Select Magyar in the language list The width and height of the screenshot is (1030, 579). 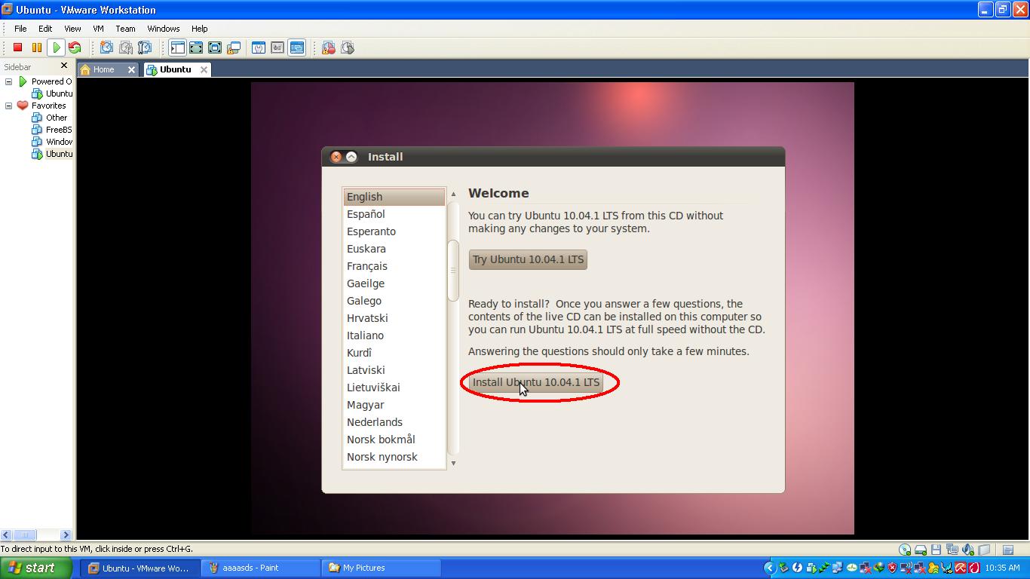[394, 405]
